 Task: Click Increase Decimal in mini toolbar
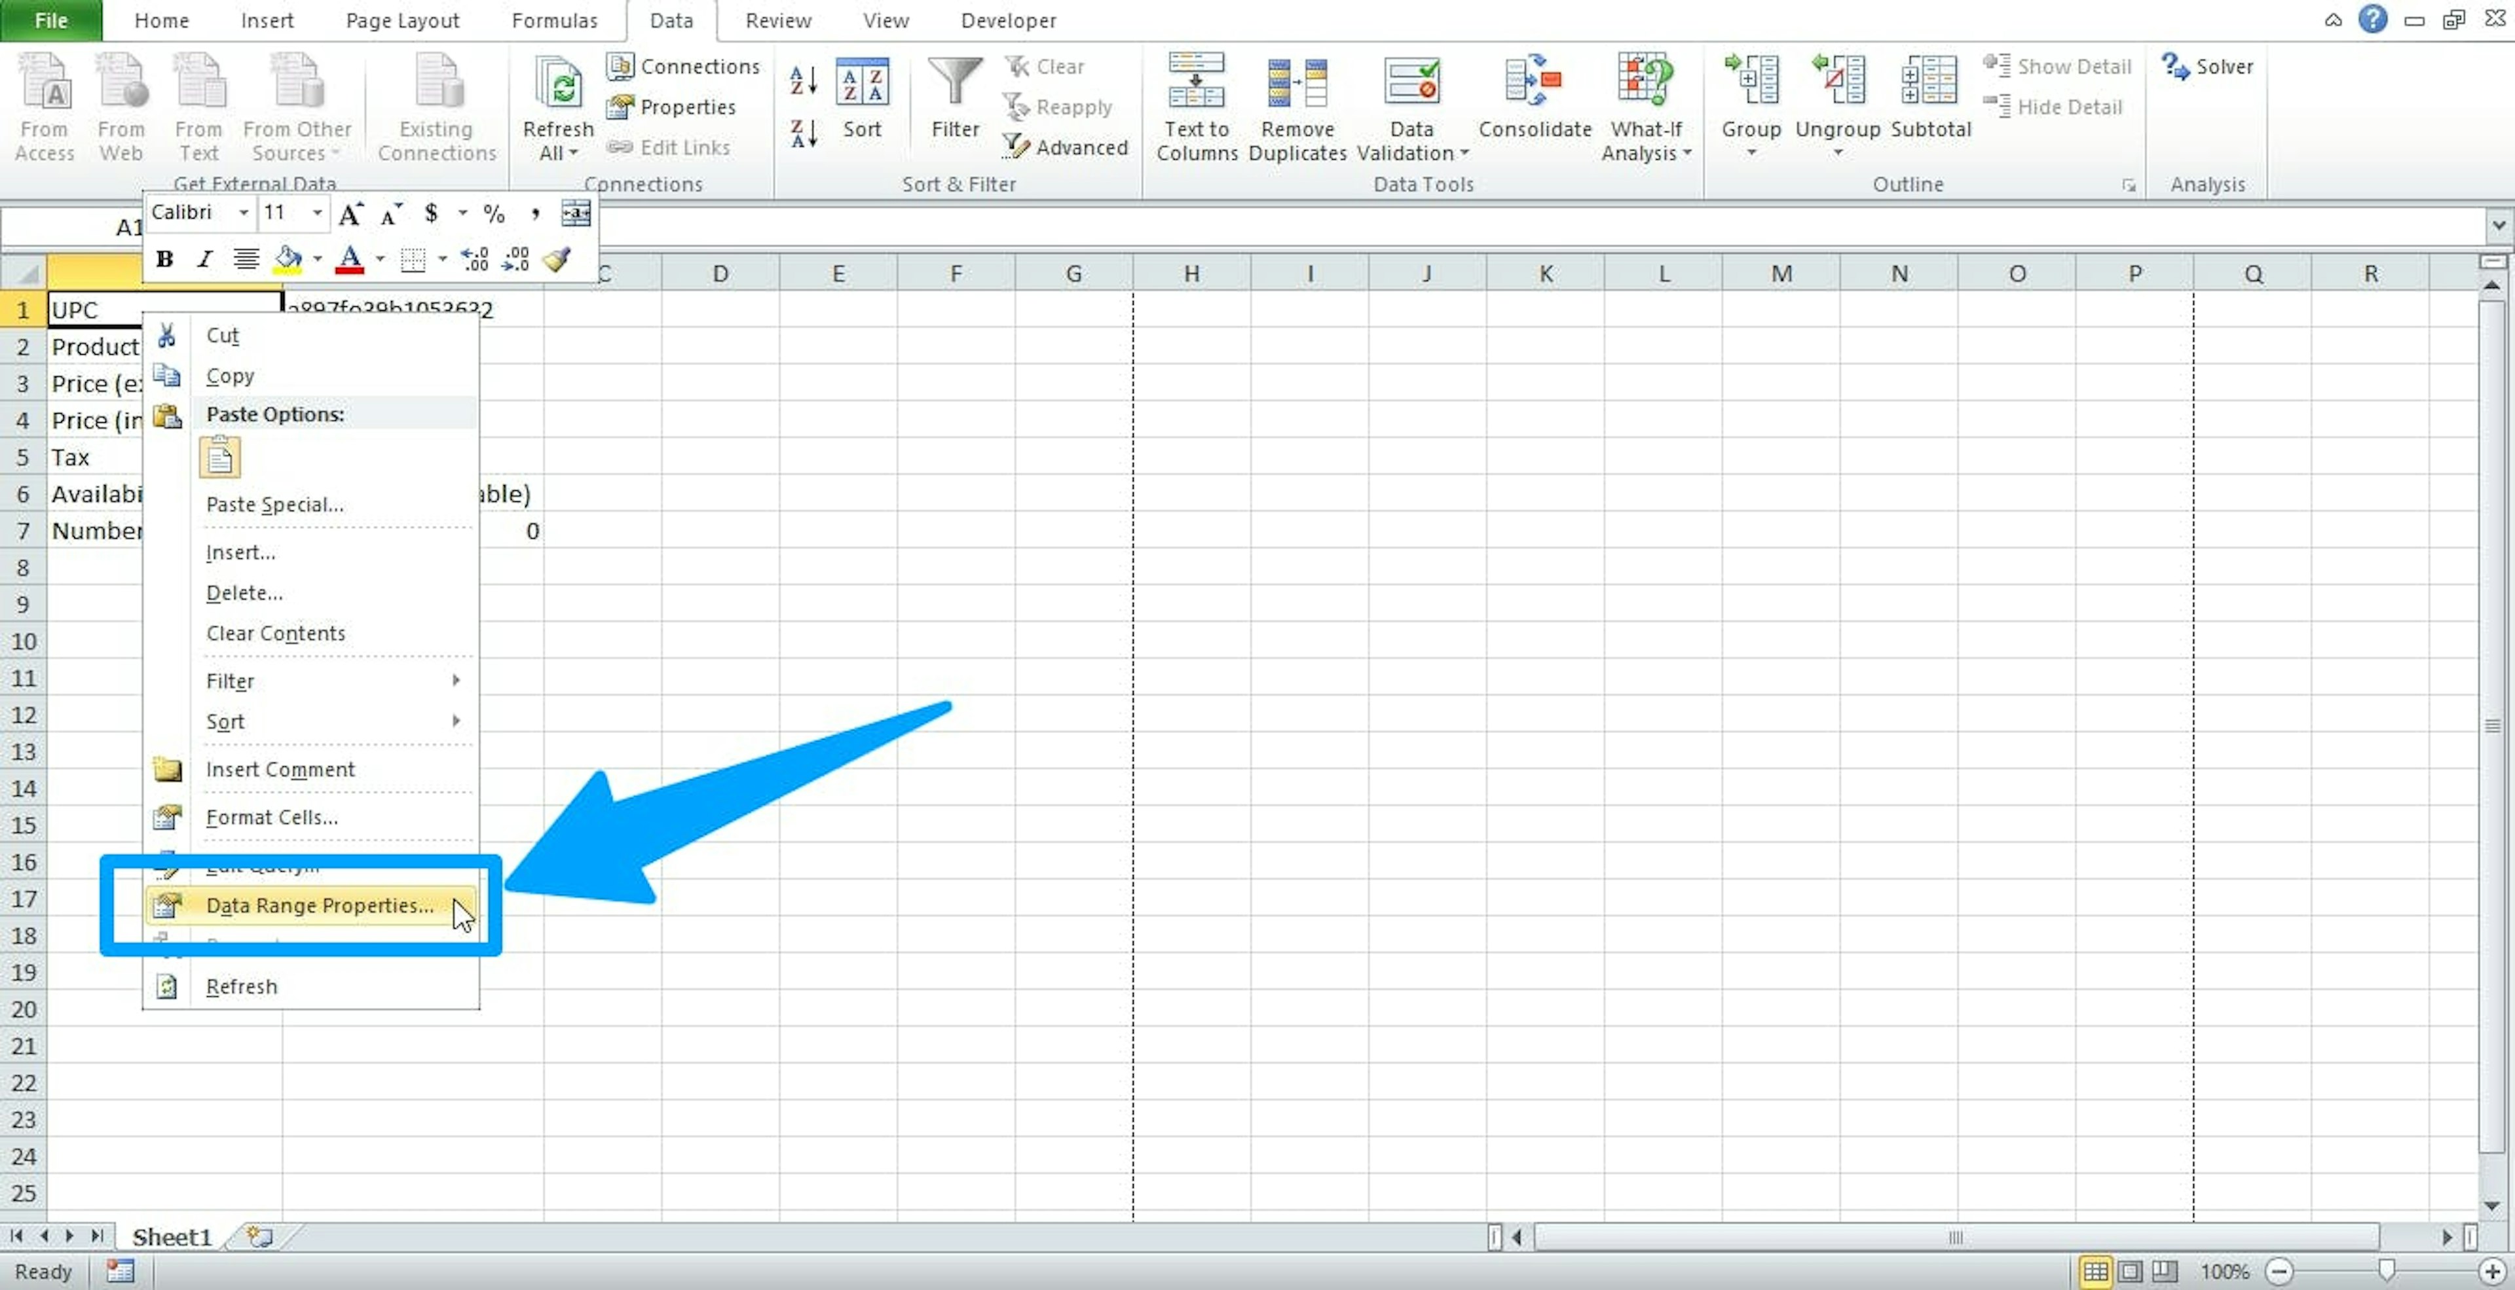click(474, 259)
